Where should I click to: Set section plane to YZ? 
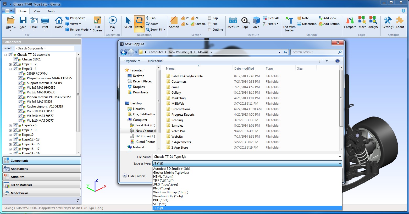(185, 24)
